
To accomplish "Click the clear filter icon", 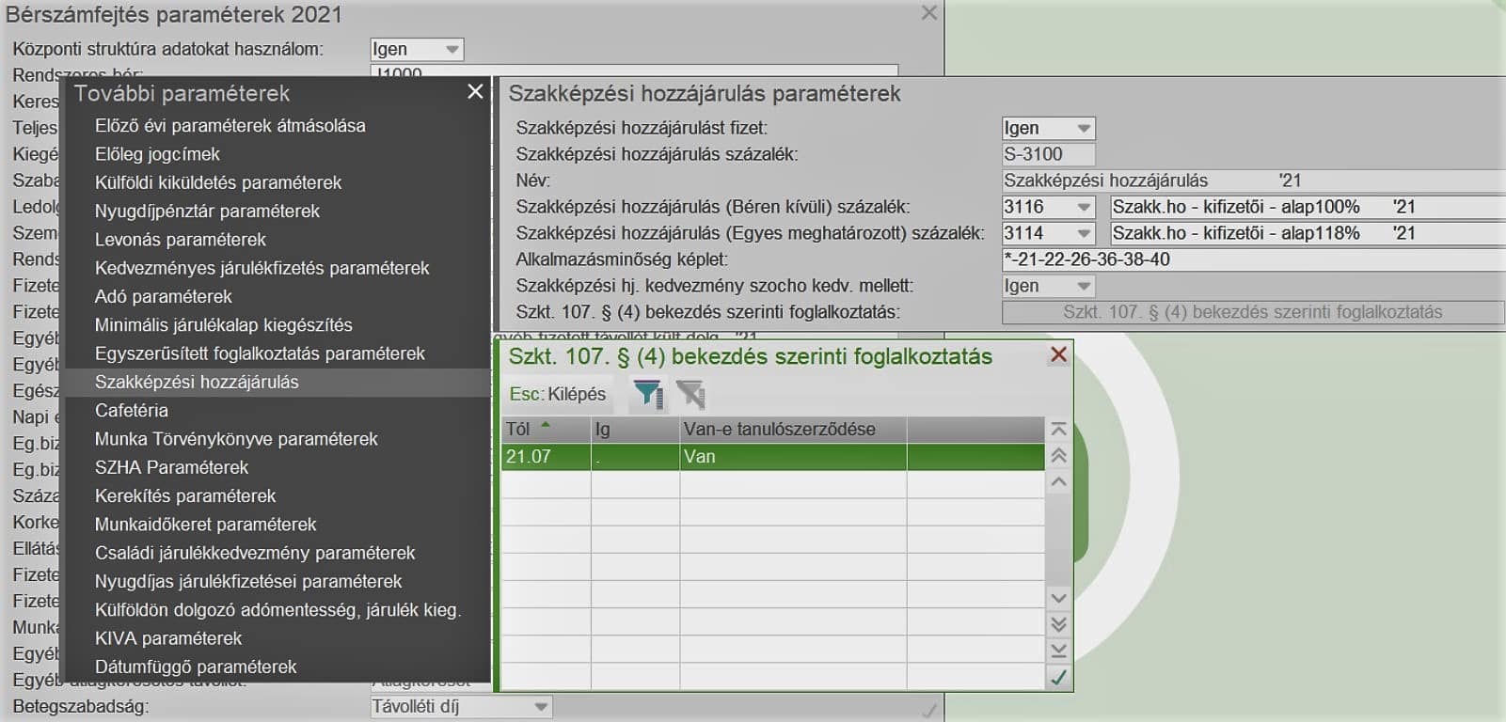I will pos(690,394).
